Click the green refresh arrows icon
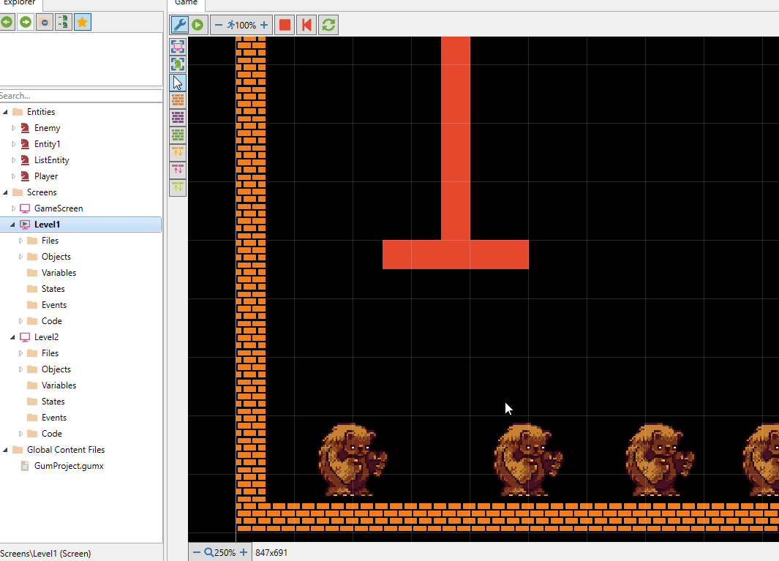779x561 pixels. tap(328, 25)
